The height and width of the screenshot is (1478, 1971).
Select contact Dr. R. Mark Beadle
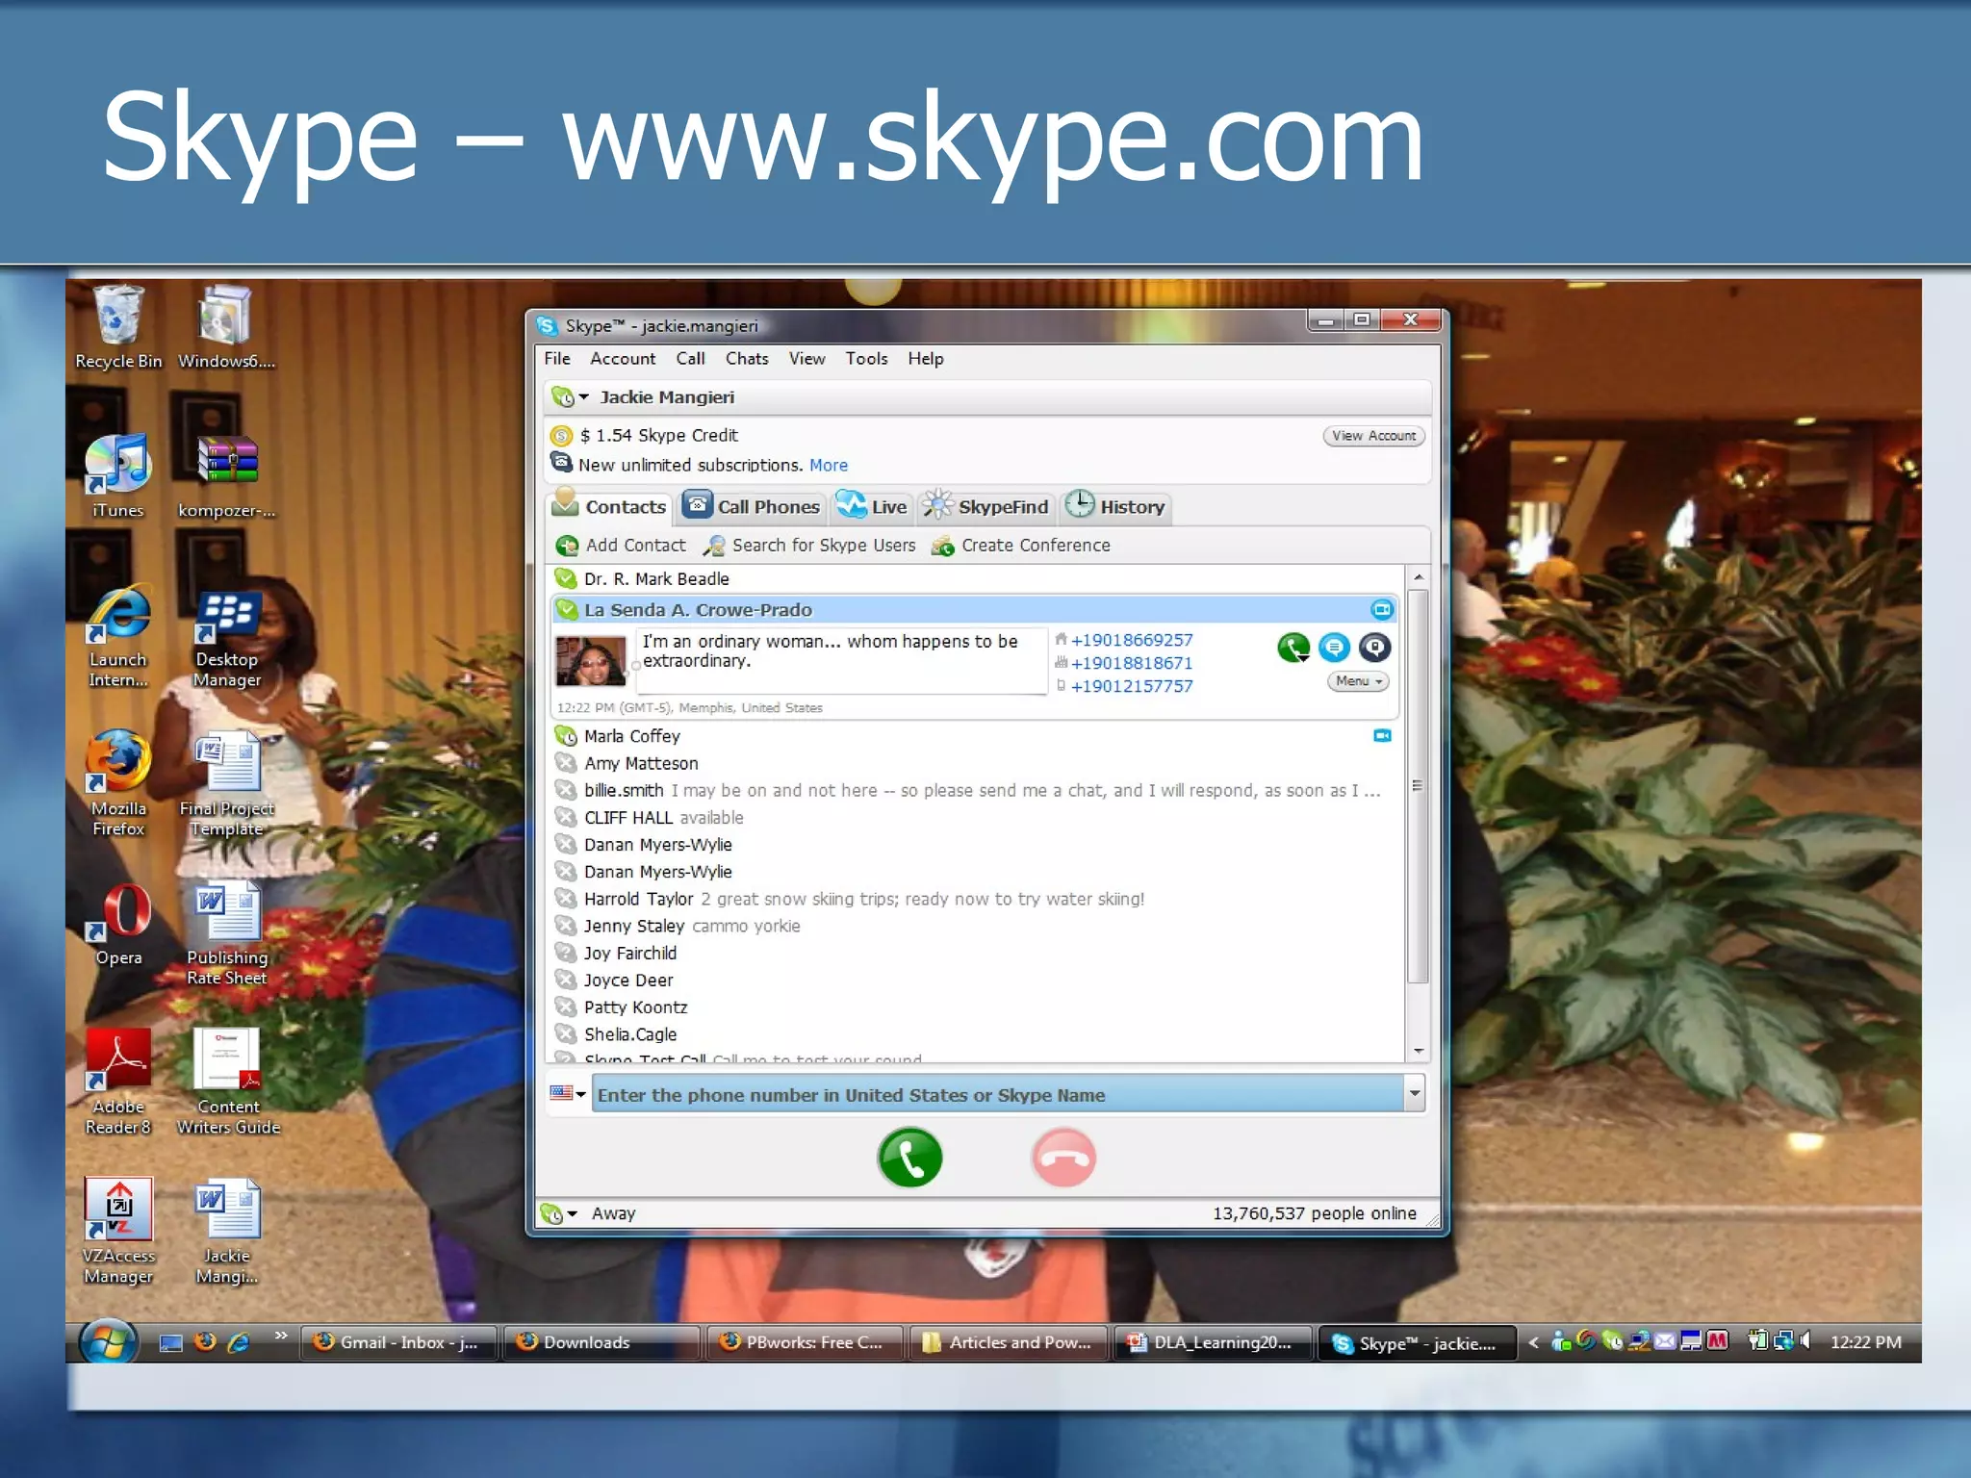pyautogui.click(x=975, y=578)
